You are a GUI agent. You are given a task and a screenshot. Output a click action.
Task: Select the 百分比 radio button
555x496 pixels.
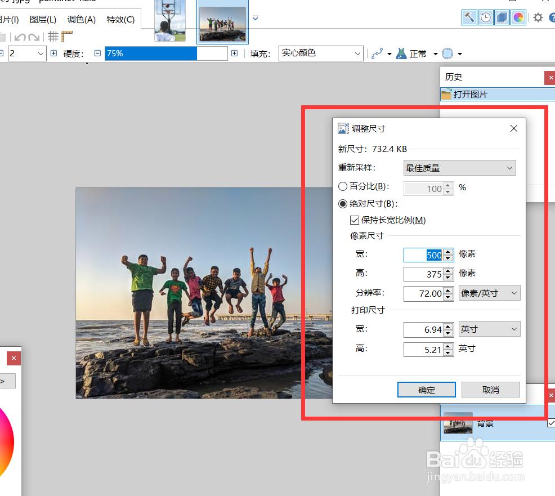[x=342, y=186]
